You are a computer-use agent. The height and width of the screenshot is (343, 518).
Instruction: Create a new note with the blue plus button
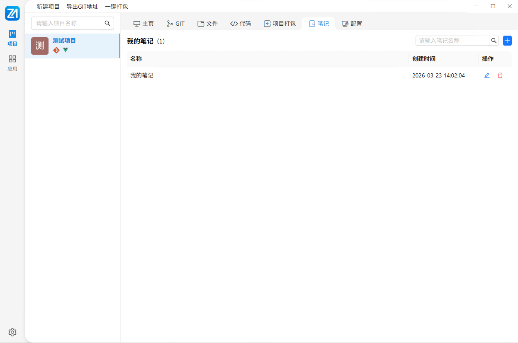pyautogui.click(x=507, y=41)
